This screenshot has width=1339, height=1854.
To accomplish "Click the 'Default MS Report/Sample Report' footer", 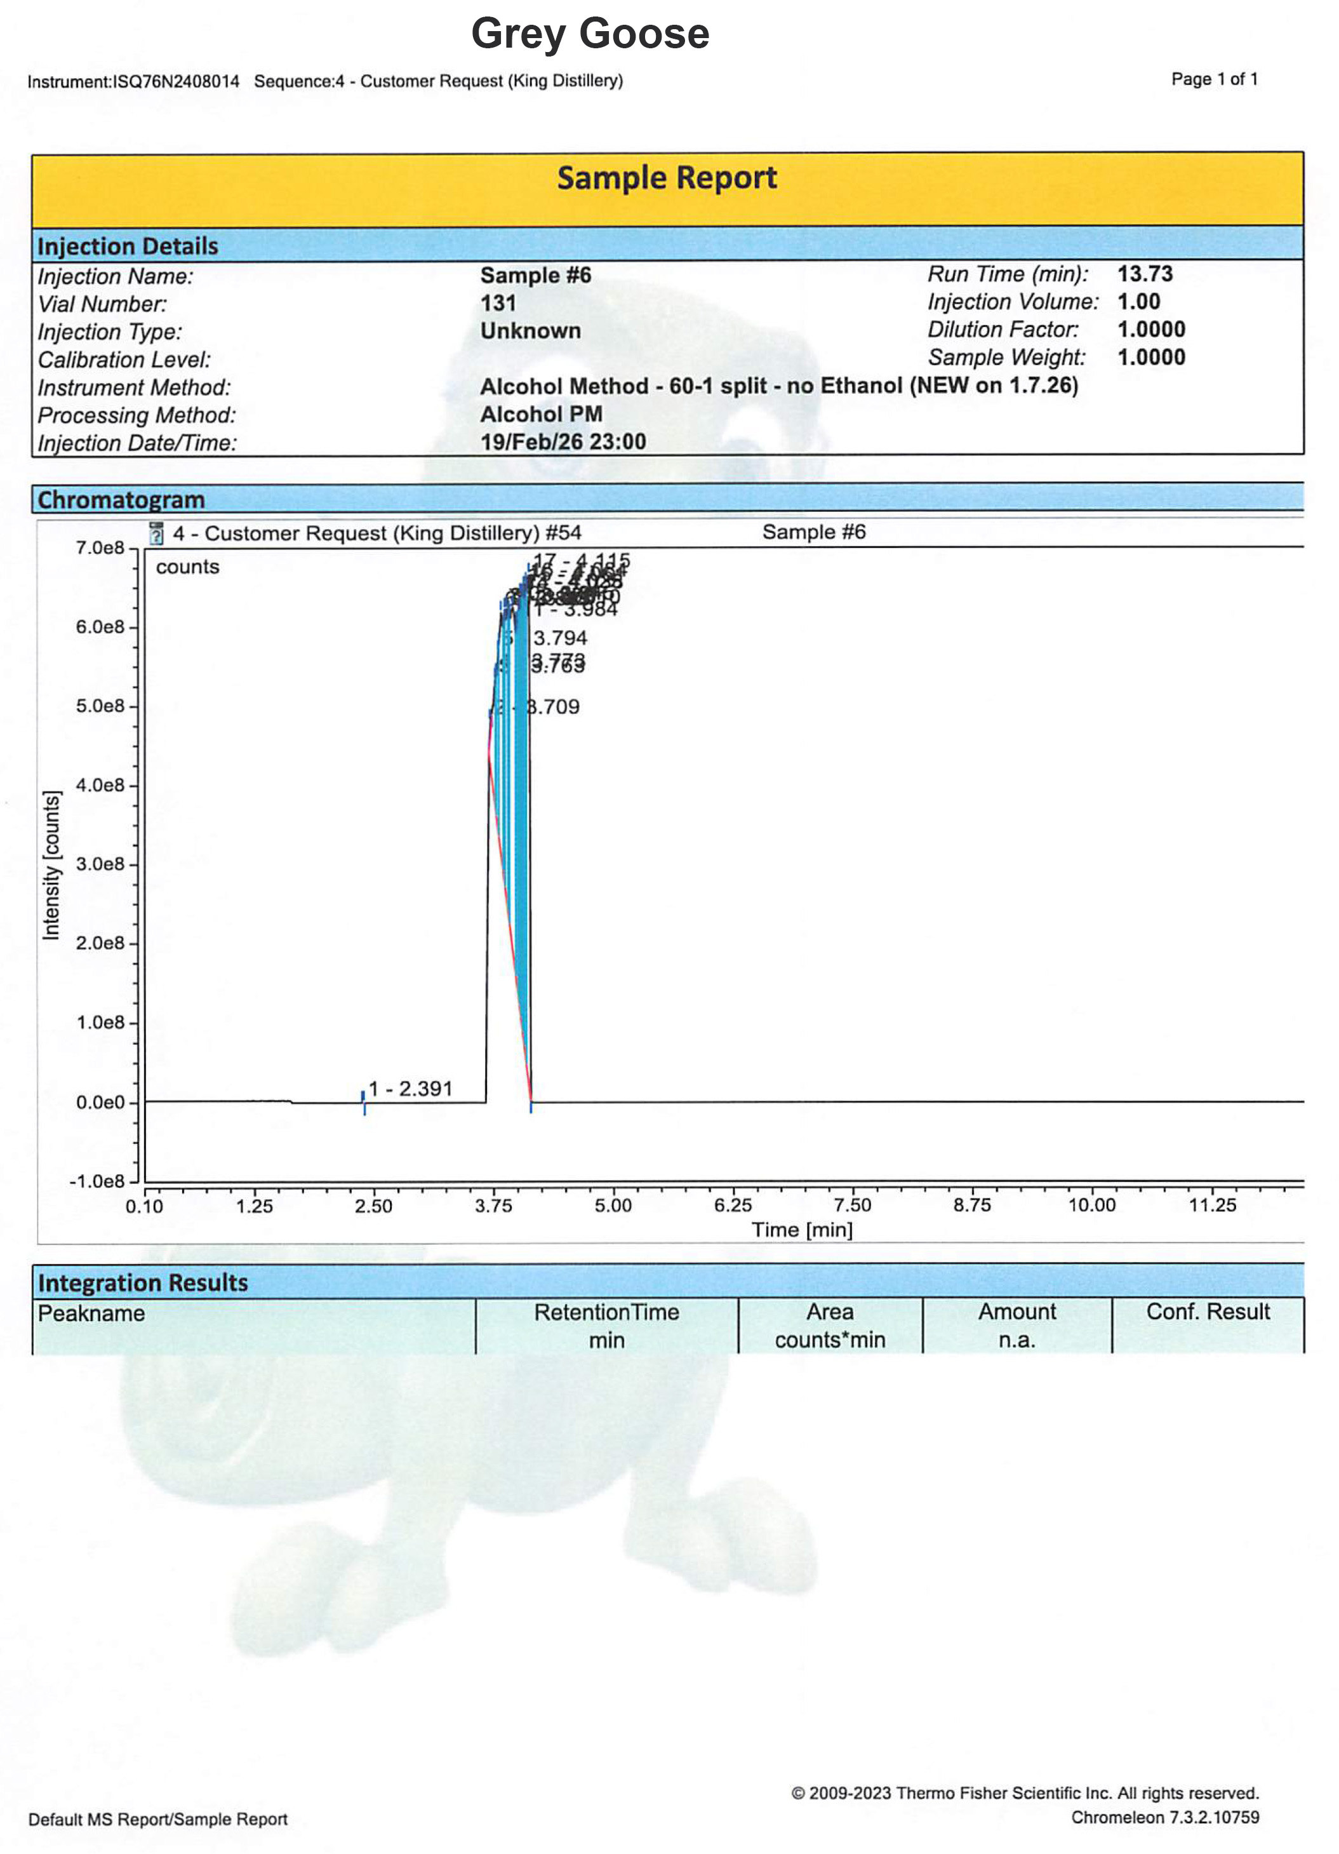I will pyautogui.click(x=157, y=1820).
